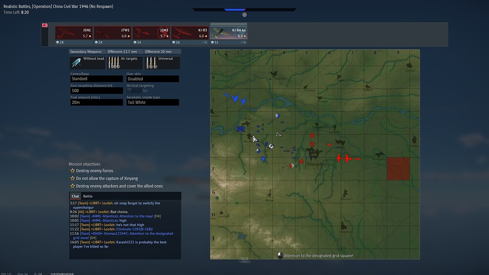Click the capture point A marker on map

(271, 146)
